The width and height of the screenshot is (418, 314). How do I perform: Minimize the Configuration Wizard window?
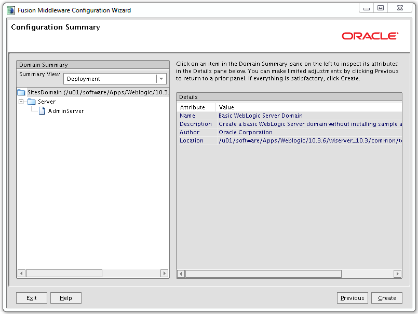[x=367, y=8]
